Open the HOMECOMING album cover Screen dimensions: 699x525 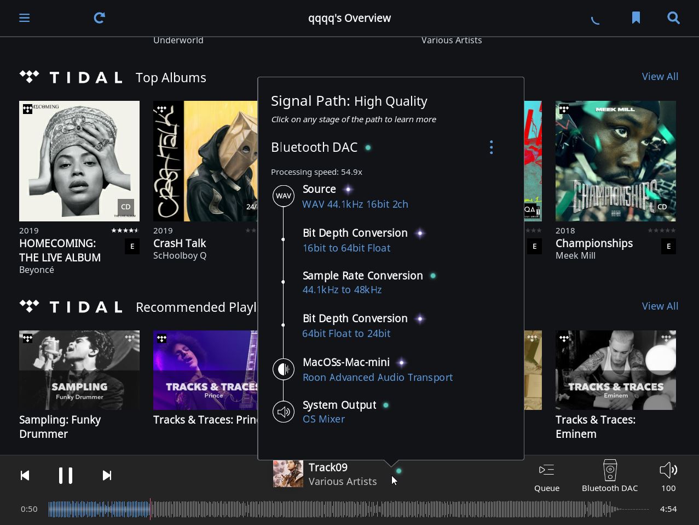coord(79,161)
